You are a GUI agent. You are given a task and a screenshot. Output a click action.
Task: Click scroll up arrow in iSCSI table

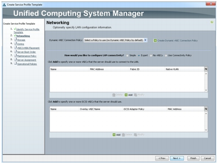(206, 113)
